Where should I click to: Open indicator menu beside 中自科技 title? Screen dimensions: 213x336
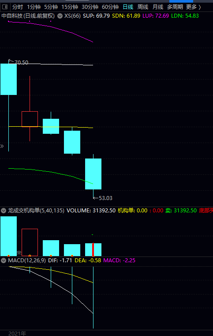pos(60,16)
